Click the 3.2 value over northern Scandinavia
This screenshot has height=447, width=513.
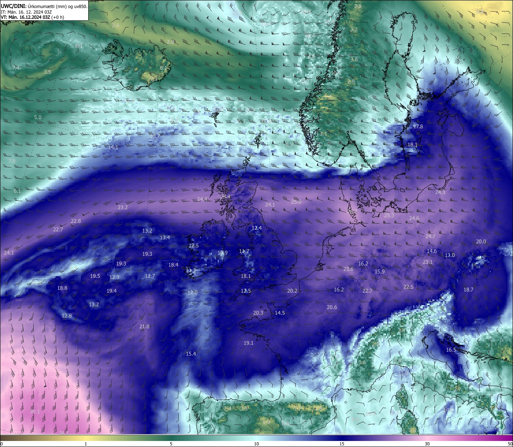tap(354, 30)
